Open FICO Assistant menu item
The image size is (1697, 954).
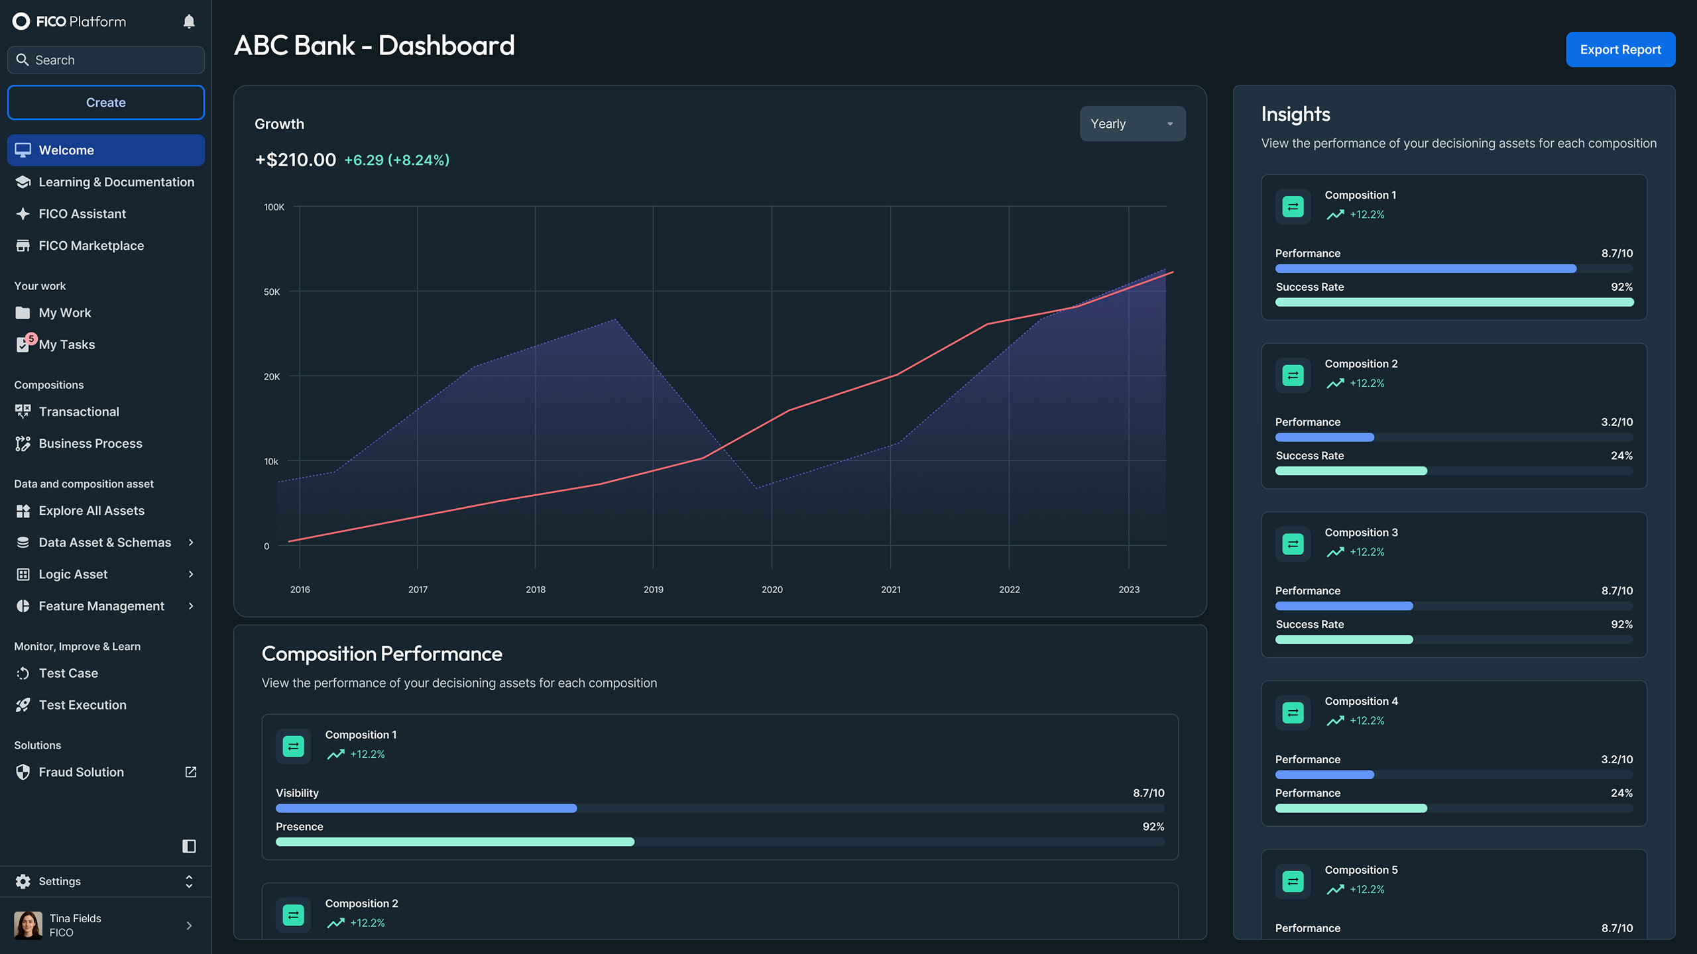106,214
